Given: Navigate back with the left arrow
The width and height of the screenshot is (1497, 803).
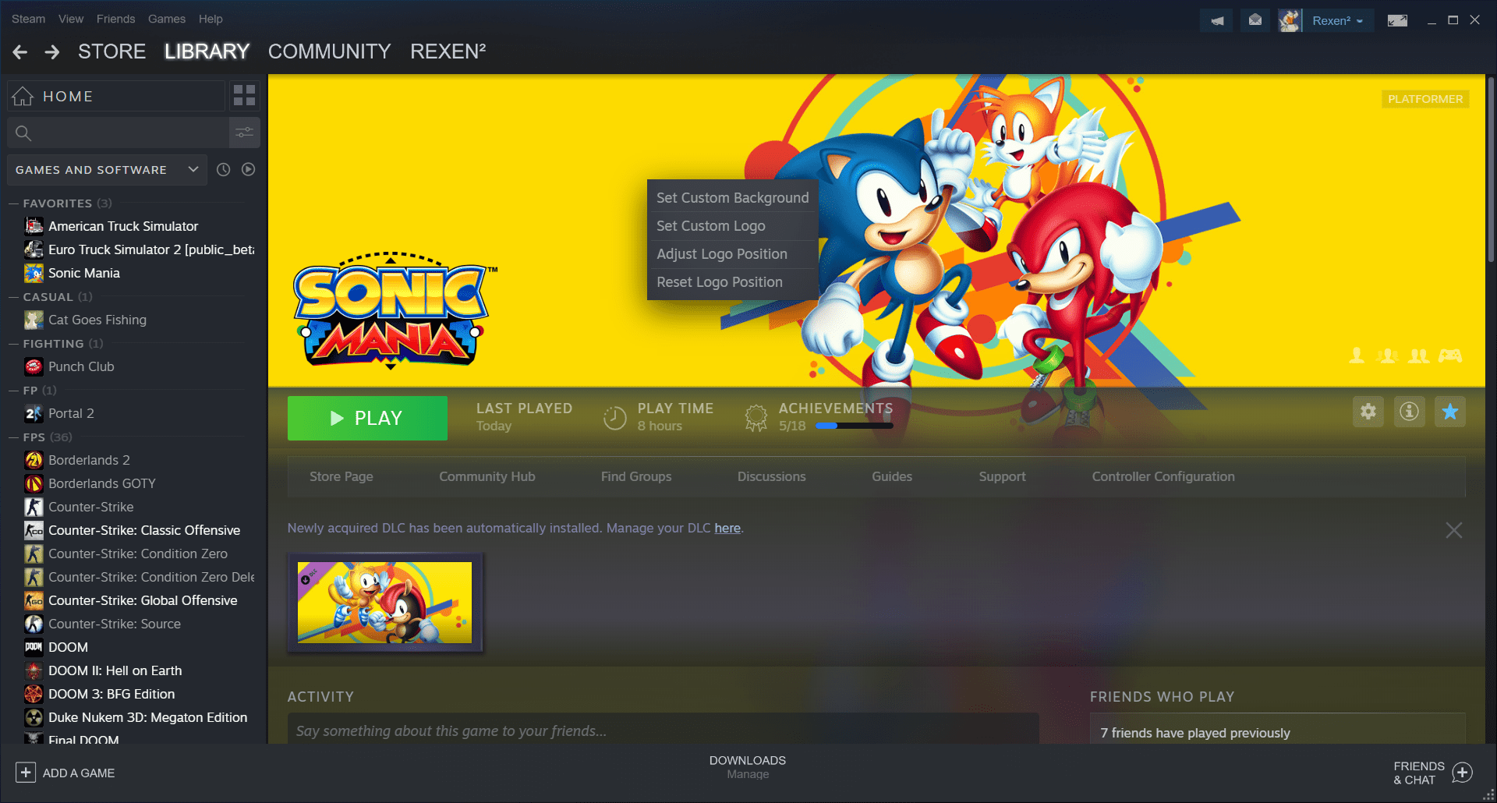Looking at the screenshot, I should [x=19, y=51].
